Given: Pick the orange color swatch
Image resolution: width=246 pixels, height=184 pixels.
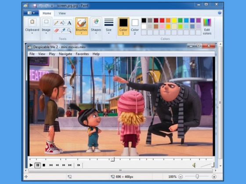Looking at the screenshot, I should [168, 20].
